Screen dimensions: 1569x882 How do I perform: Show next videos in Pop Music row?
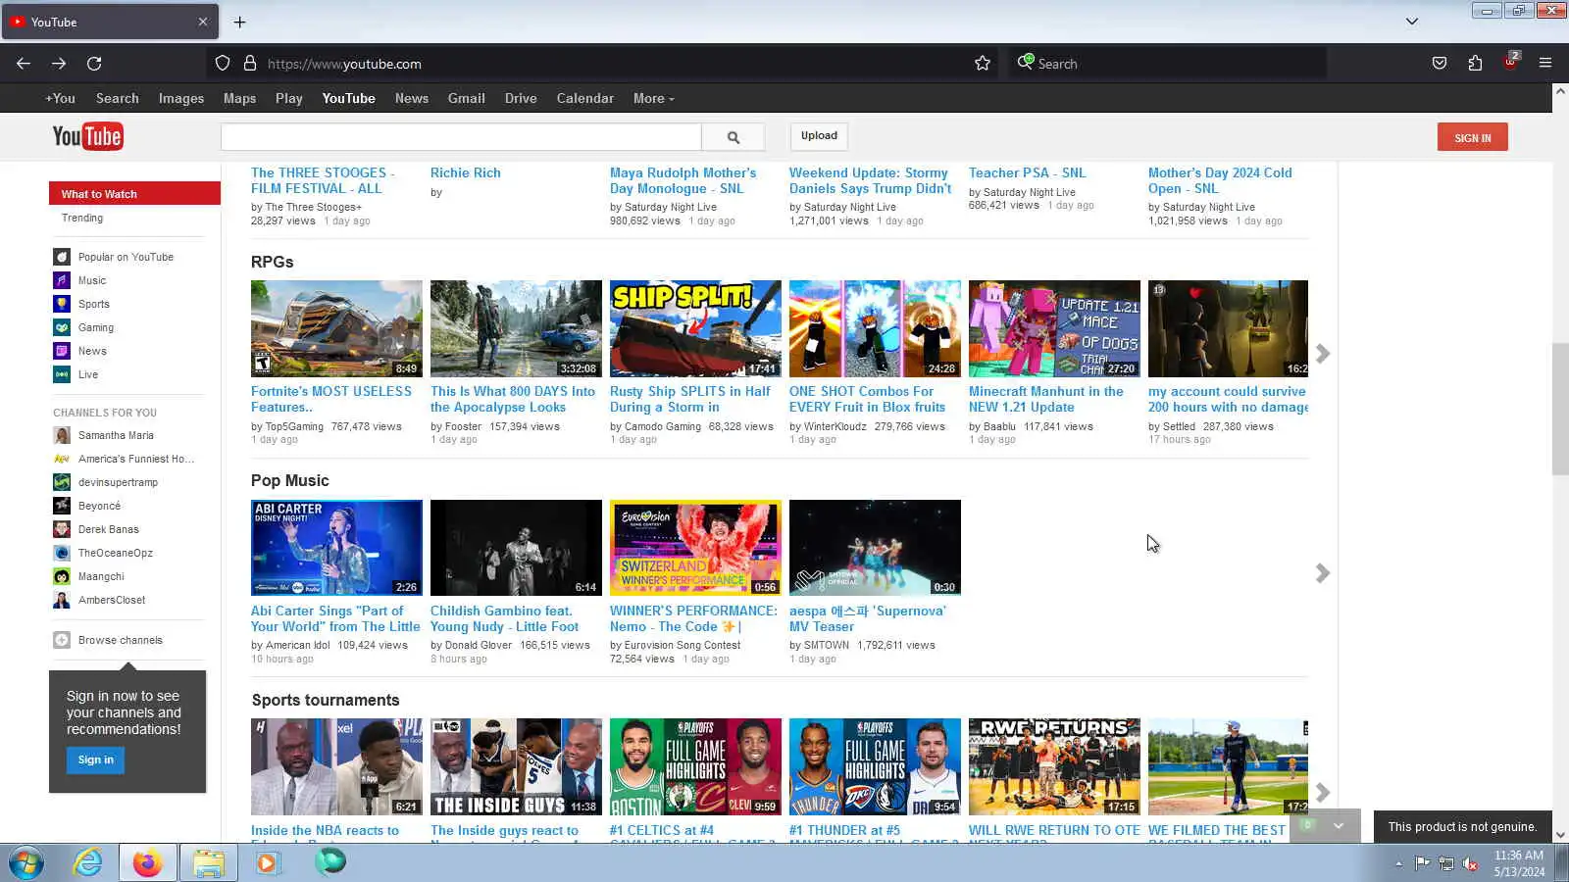(x=1323, y=572)
